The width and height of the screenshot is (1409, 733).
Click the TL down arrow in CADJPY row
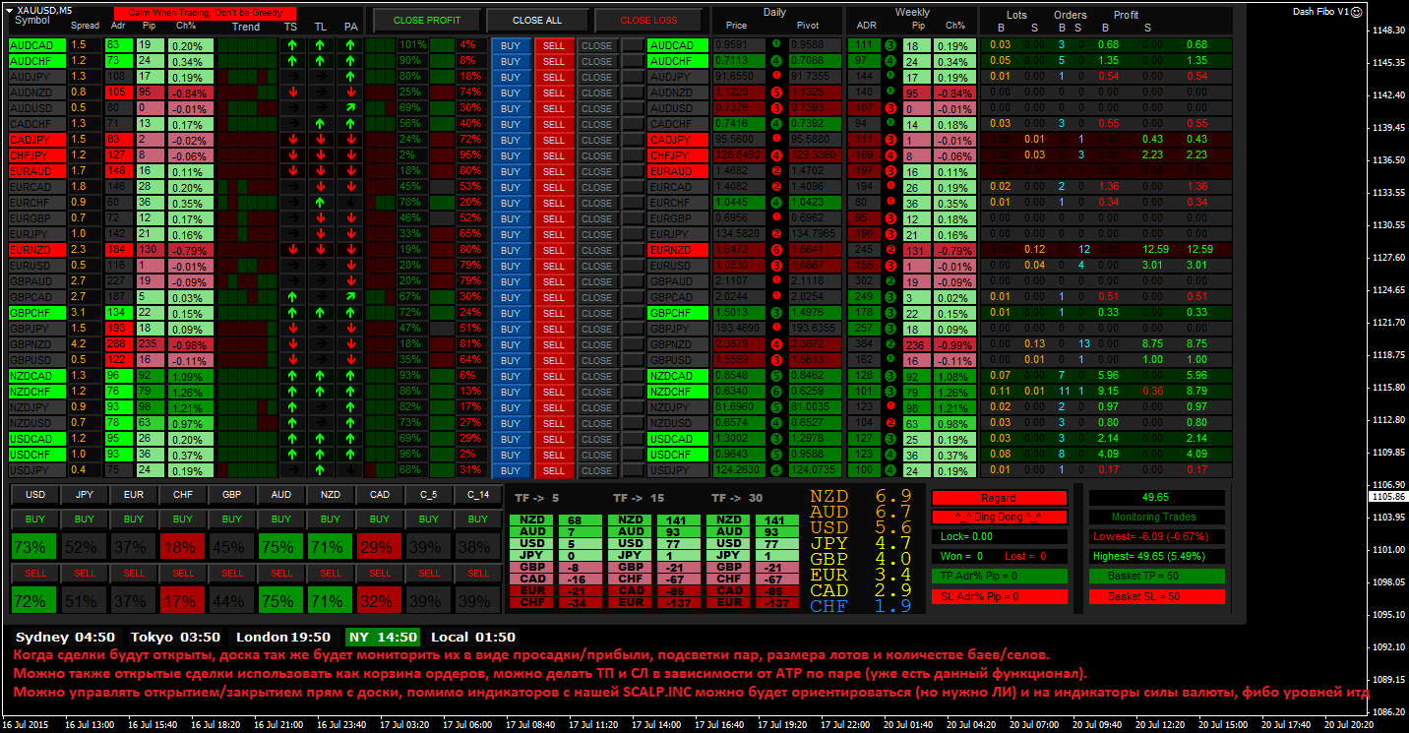(321, 140)
